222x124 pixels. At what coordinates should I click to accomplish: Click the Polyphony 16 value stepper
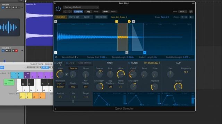coord(186,72)
